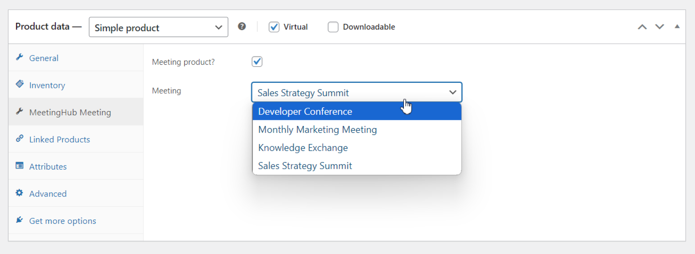Image resolution: width=695 pixels, height=254 pixels.
Task: Choose Developer Conference from the list
Action: pos(357,111)
